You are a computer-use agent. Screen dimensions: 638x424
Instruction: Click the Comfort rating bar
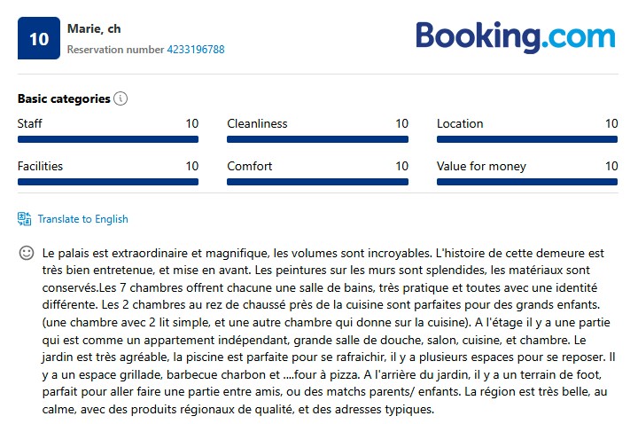(317, 182)
